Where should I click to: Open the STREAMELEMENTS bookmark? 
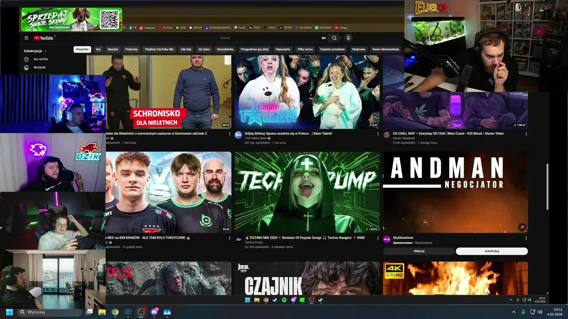(217, 27)
